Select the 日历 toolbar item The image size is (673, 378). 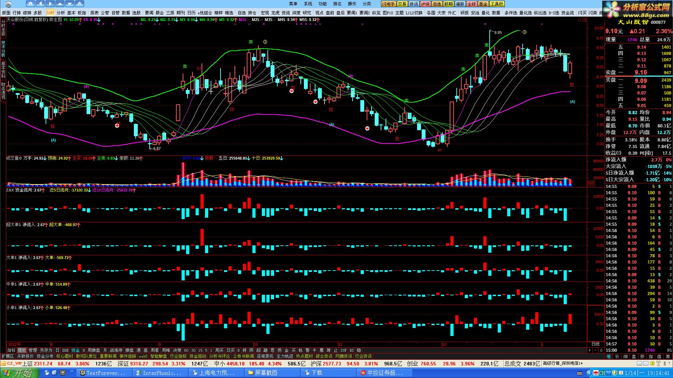pyautogui.click(x=191, y=13)
